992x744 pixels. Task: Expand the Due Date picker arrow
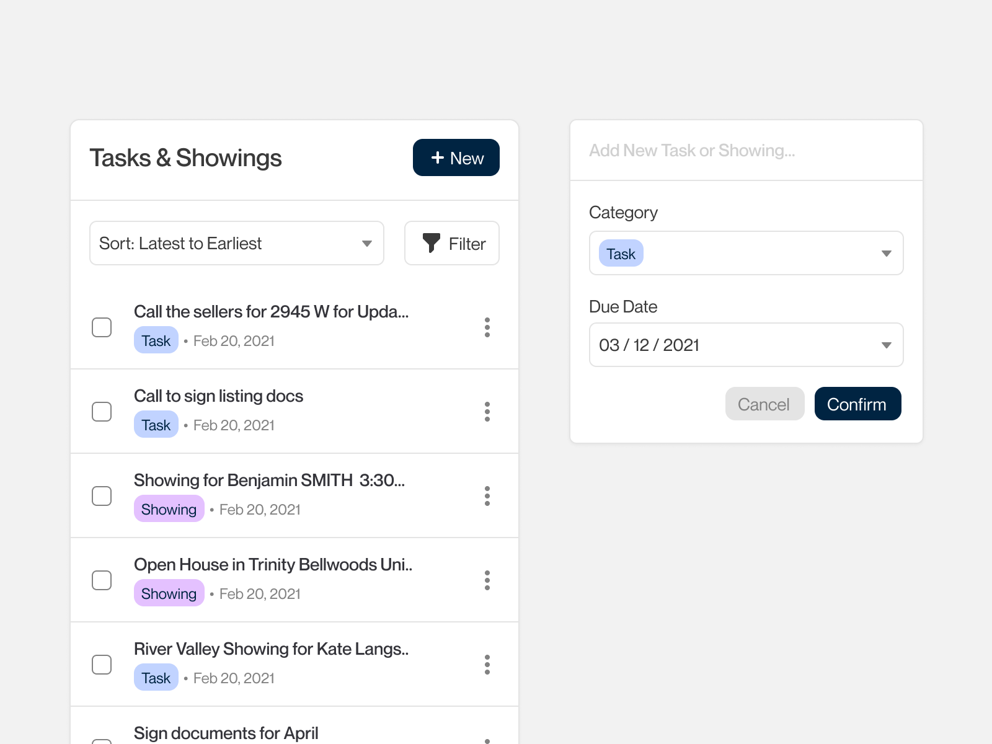(x=886, y=345)
